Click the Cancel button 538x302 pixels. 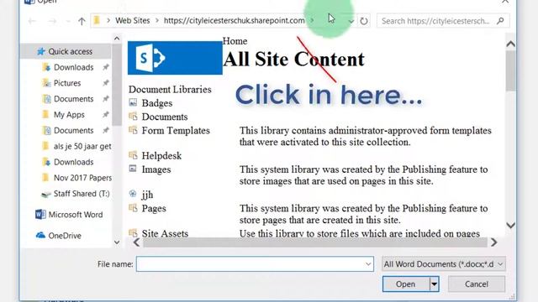point(477,284)
